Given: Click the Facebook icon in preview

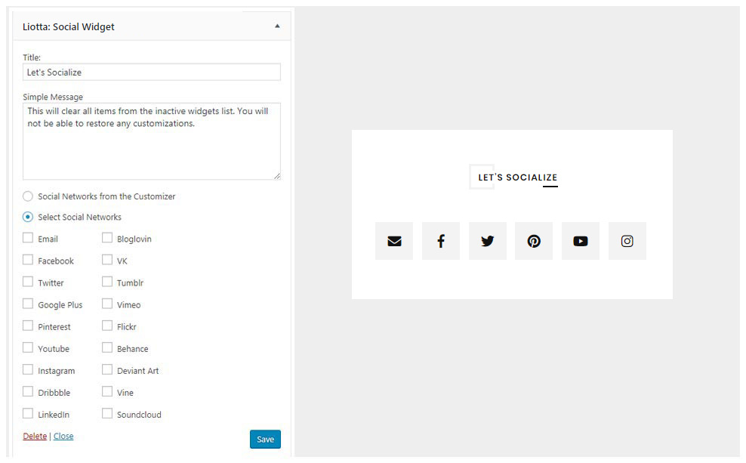Looking at the screenshot, I should (440, 241).
